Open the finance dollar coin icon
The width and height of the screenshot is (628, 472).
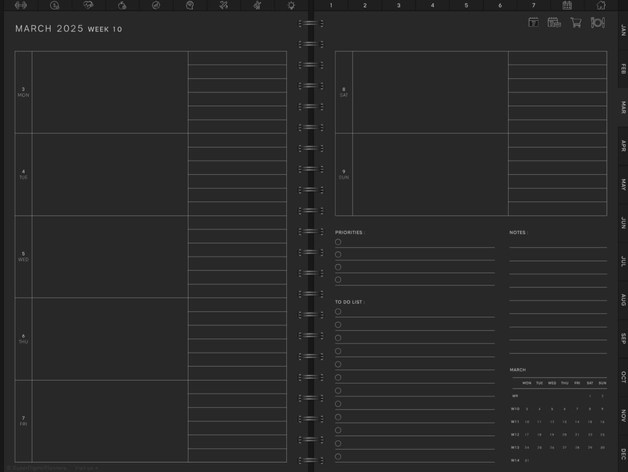tap(55, 5)
